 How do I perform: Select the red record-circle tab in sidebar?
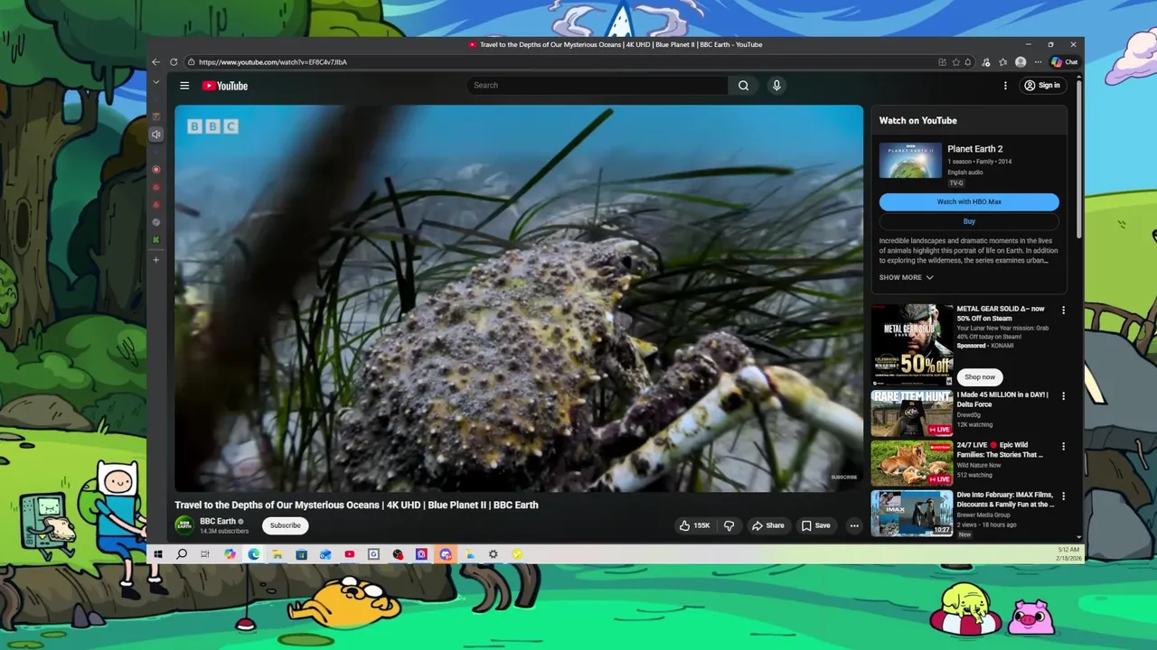tap(155, 170)
